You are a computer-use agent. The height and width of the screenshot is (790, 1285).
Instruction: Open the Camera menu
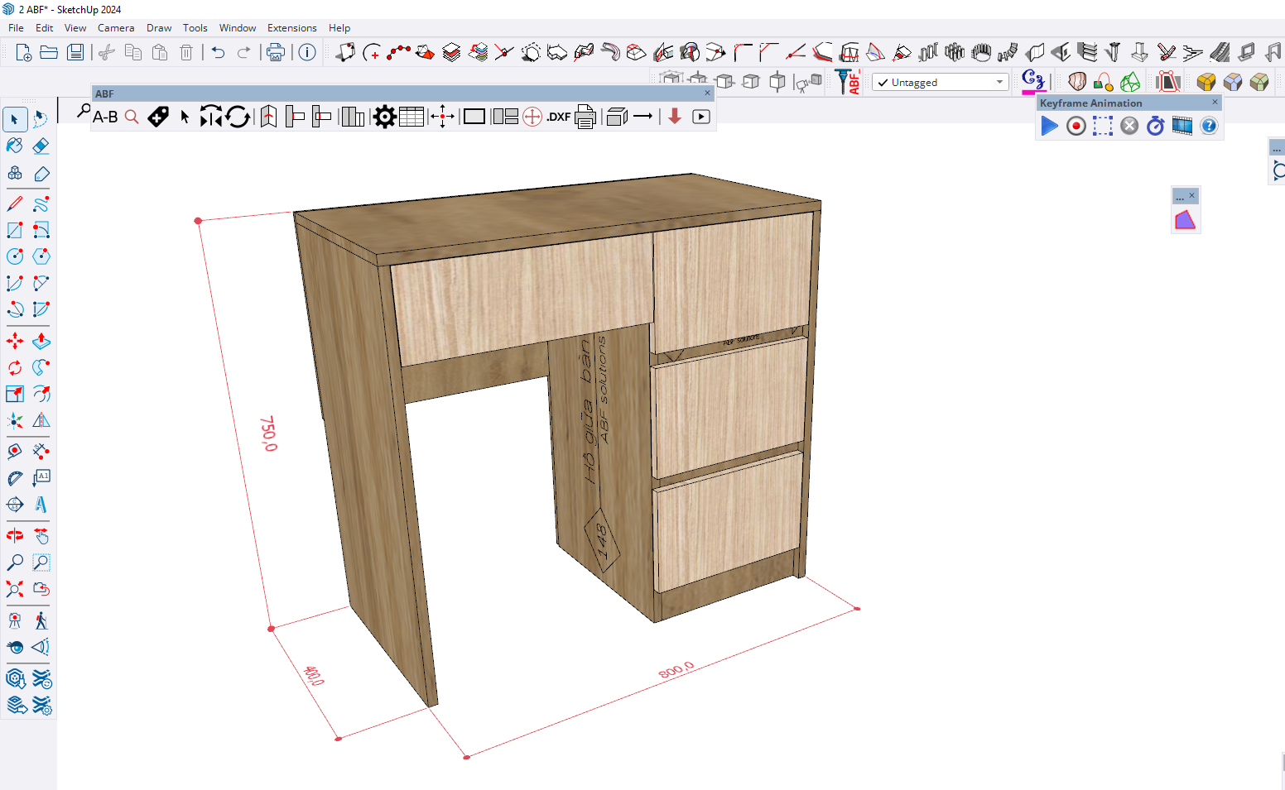(x=116, y=28)
